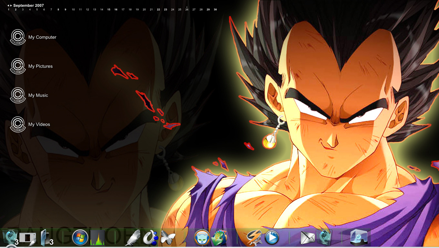Open the My Computer desktop icon

click(33, 37)
